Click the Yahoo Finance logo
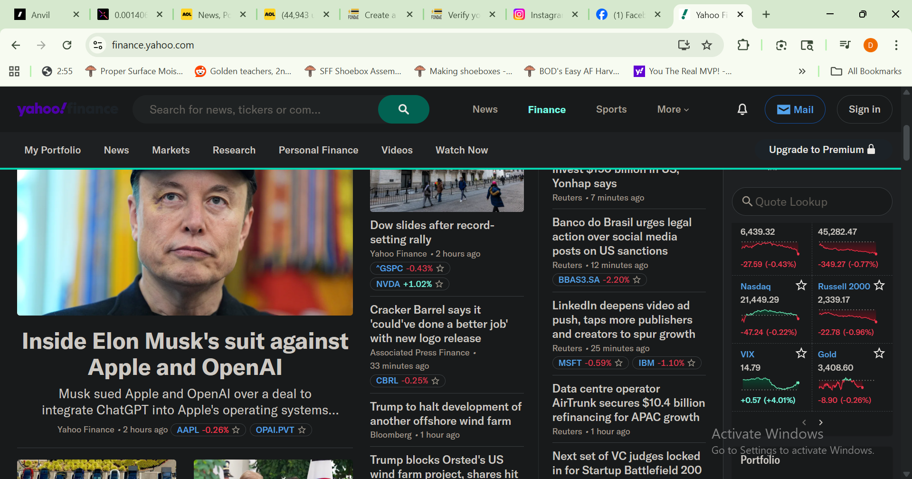Viewport: 912px width, 479px height. pos(67,109)
